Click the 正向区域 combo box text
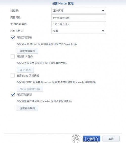 pyautogui.click(x=58, y=11)
